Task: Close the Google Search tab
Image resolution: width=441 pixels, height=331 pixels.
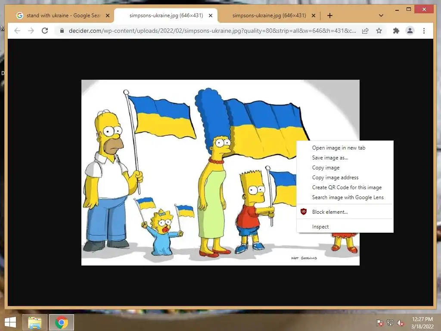Action: click(x=107, y=16)
